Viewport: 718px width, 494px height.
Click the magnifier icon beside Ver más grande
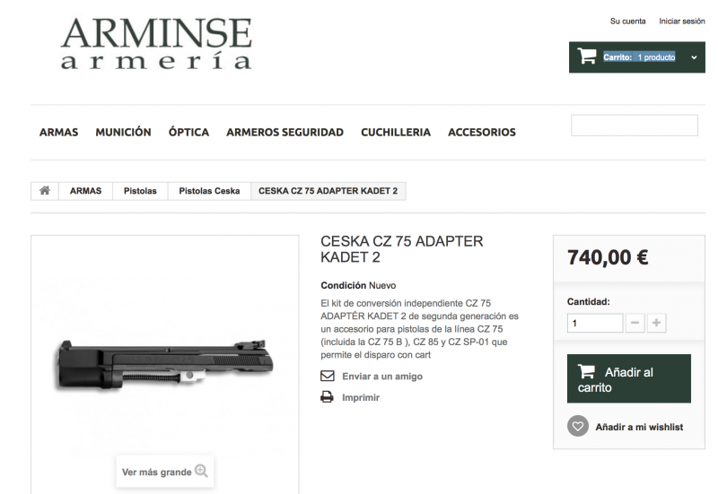tap(201, 471)
